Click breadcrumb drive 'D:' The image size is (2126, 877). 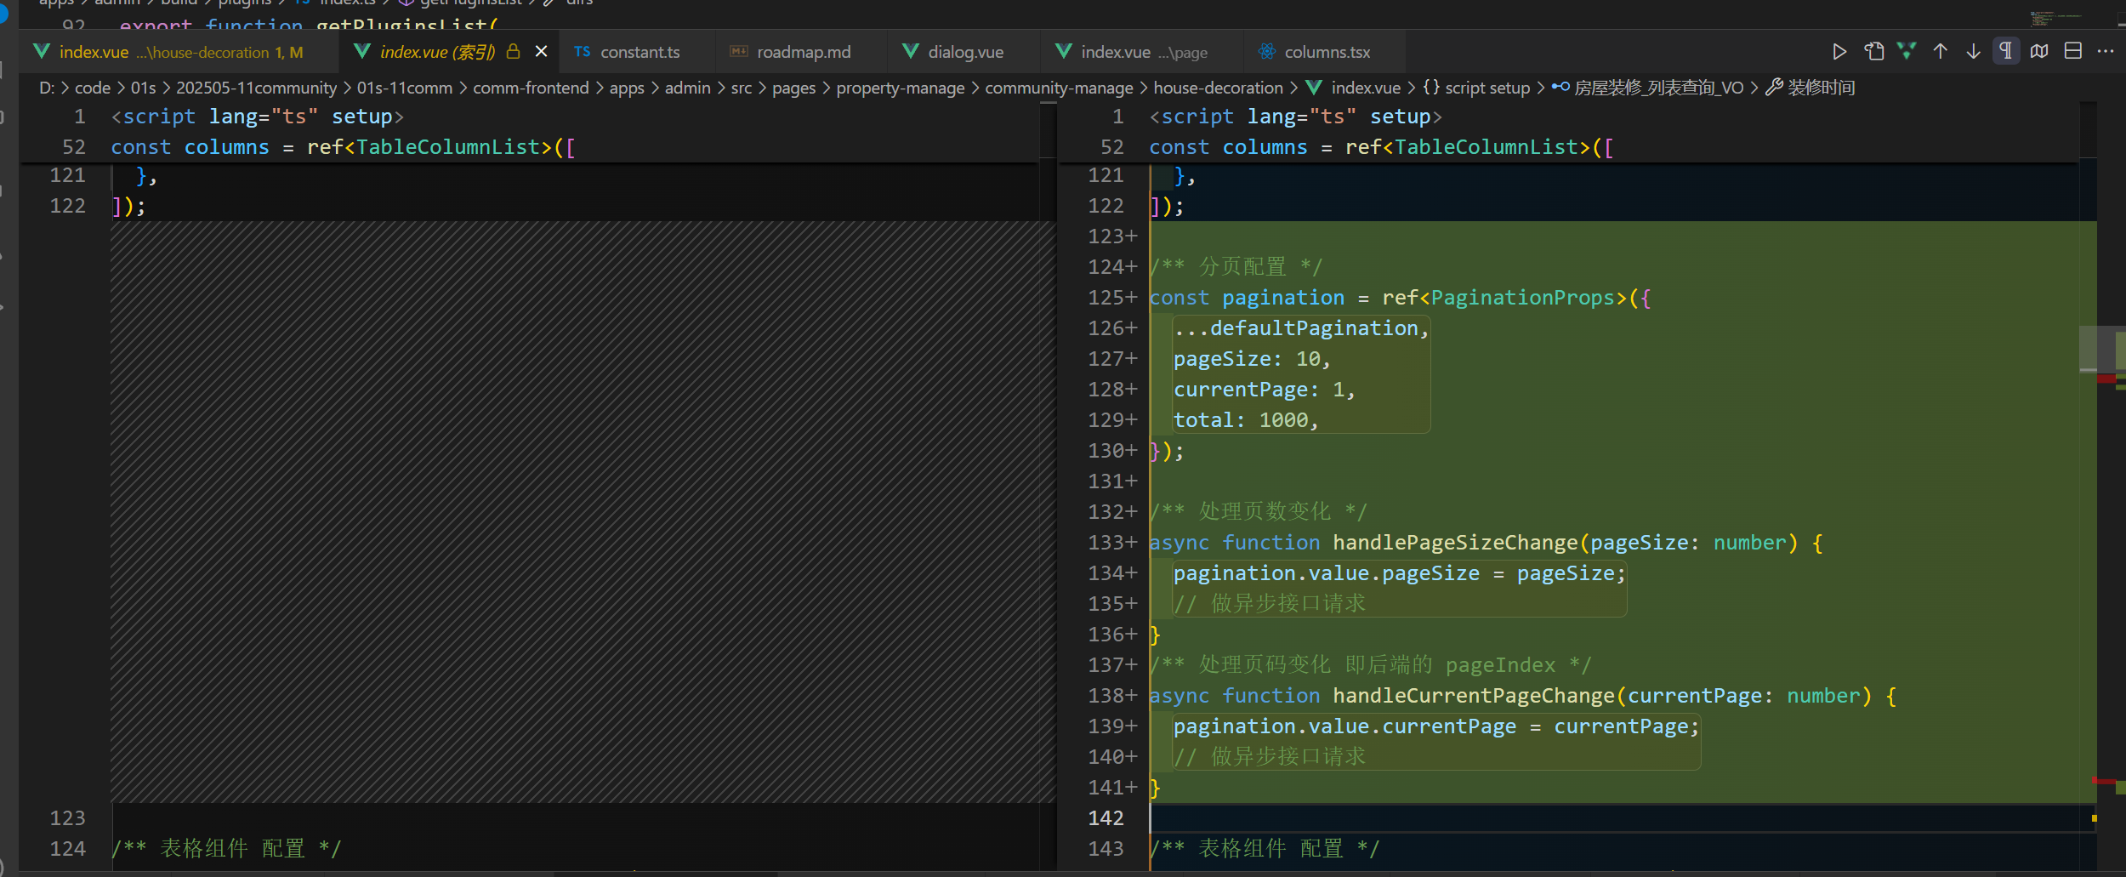click(47, 88)
